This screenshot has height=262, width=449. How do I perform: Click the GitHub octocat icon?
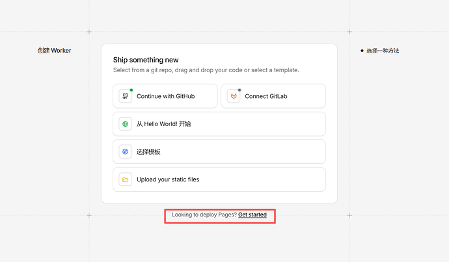tap(126, 96)
